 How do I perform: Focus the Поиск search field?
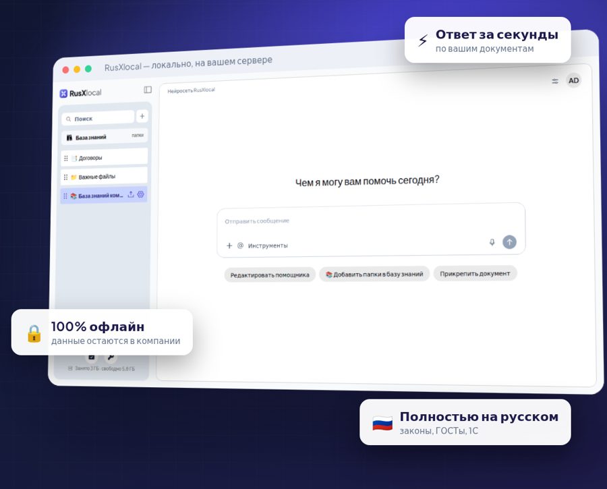[98, 118]
